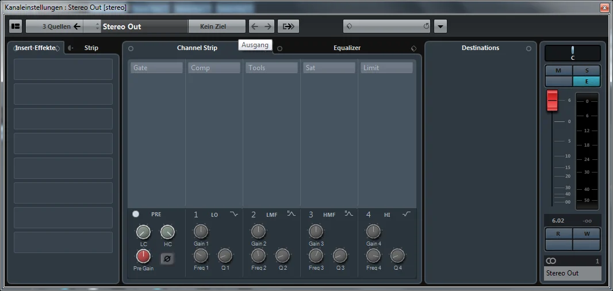613x291 pixels.
Task: Go to next channel with right arrow
Action: pyautogui.click(x=268, y=26)
